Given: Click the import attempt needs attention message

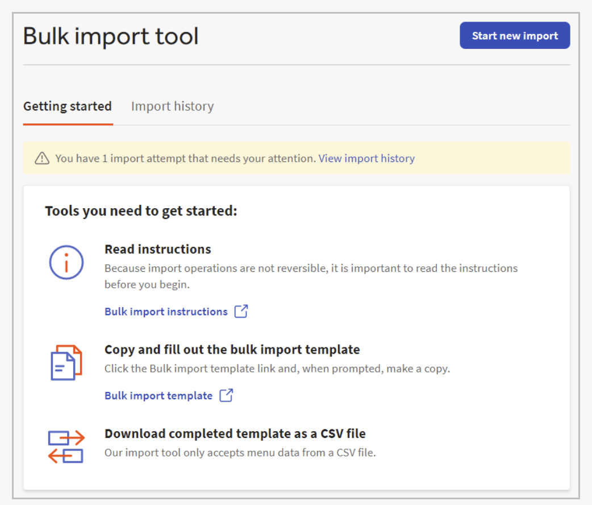Looking at the screenshot, I should [x=185, y=159].
